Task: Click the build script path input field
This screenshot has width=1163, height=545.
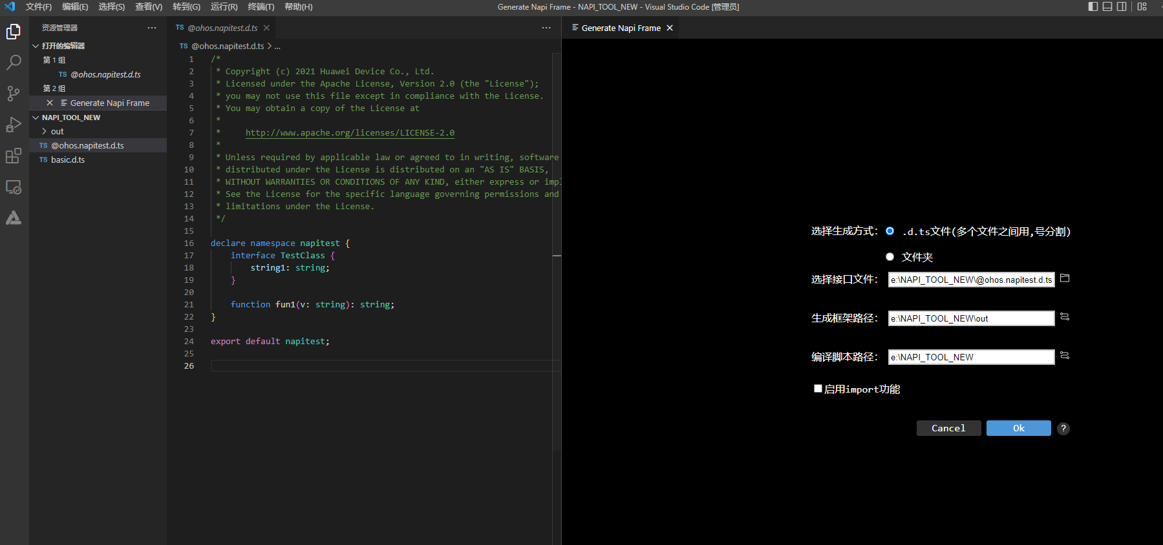Action: (x=971, y=357)
